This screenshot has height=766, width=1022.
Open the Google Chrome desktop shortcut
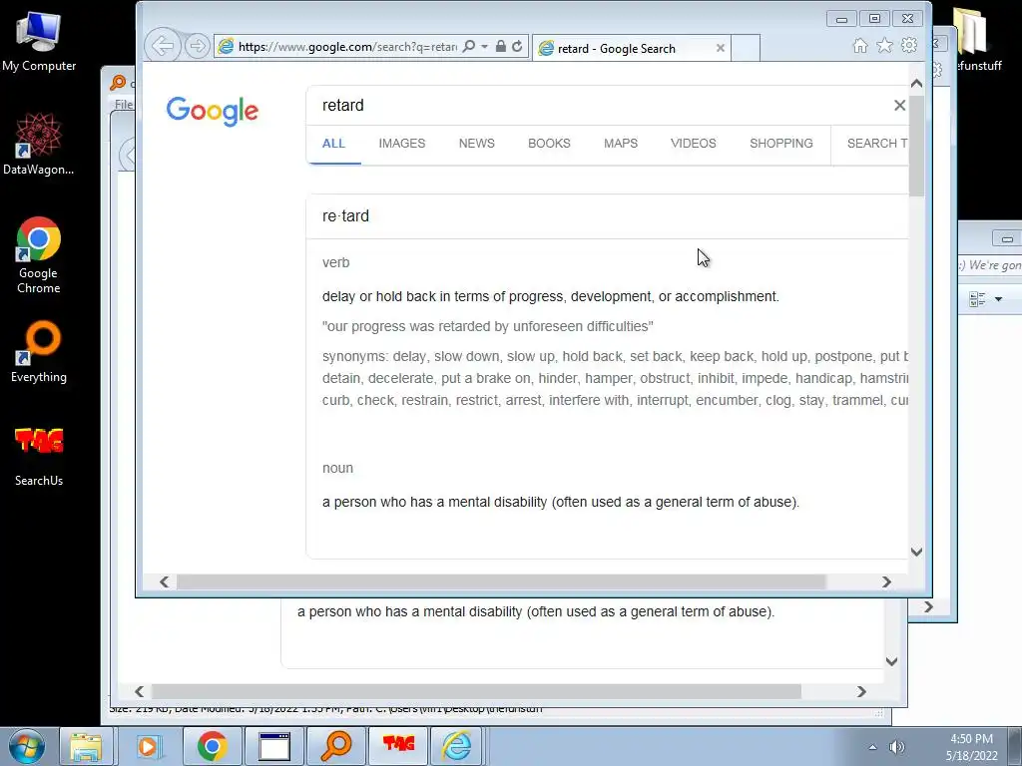39,256
